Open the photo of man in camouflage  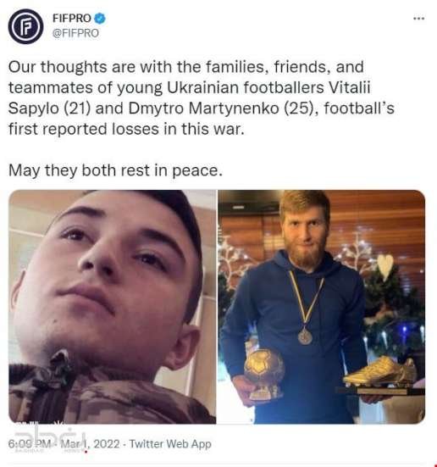113,307
